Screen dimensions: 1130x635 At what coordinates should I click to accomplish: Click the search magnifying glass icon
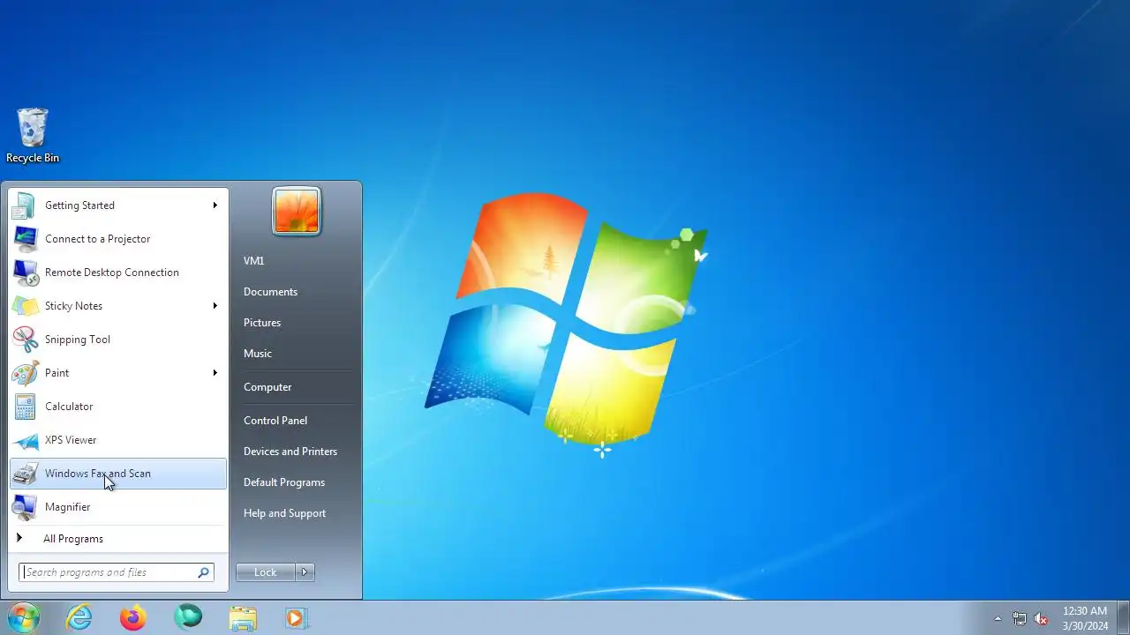click(x=204, y=572)
